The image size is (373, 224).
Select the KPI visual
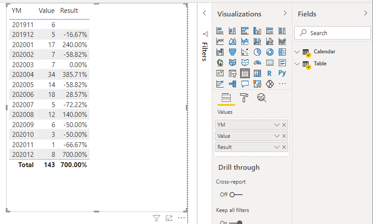click(220, 73)
